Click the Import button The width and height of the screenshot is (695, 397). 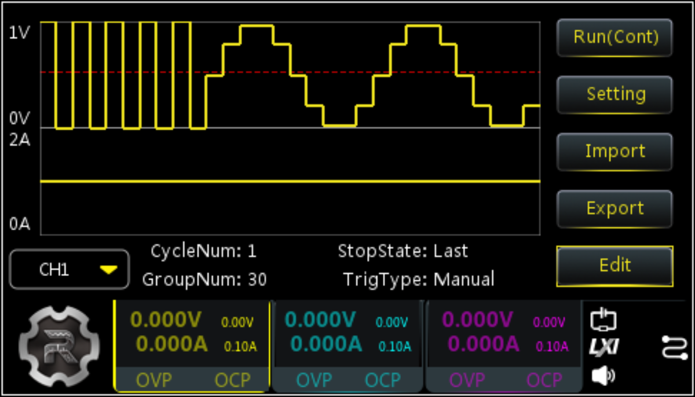point(614,152)
